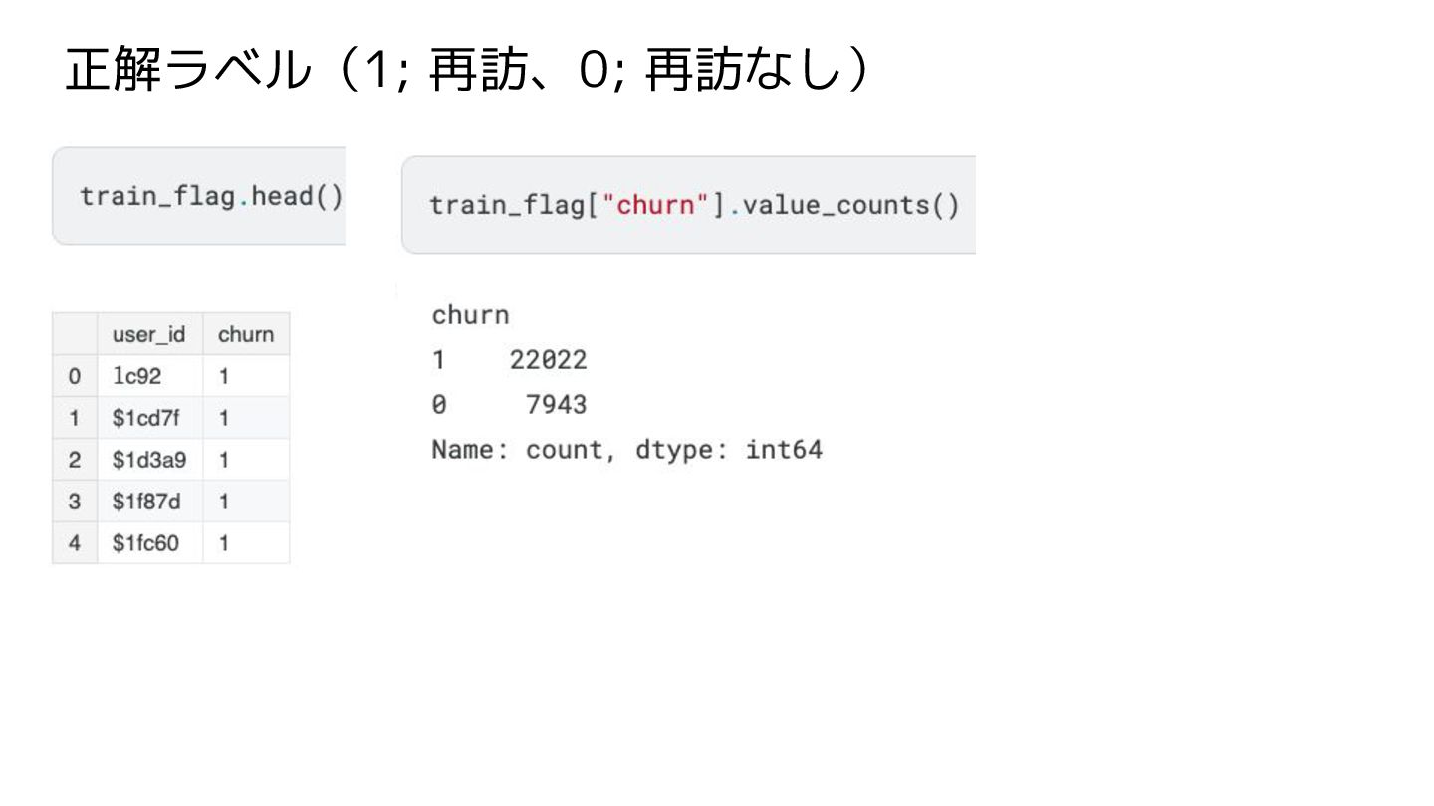Click the churn value for user $1d3a9
1434x806 pixels.
click(x=224, y=461)
